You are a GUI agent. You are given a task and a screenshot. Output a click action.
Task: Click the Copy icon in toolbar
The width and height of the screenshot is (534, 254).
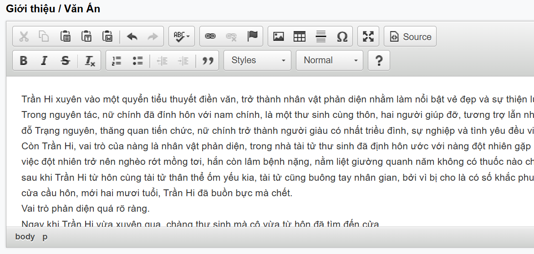(x=44, y=36)
